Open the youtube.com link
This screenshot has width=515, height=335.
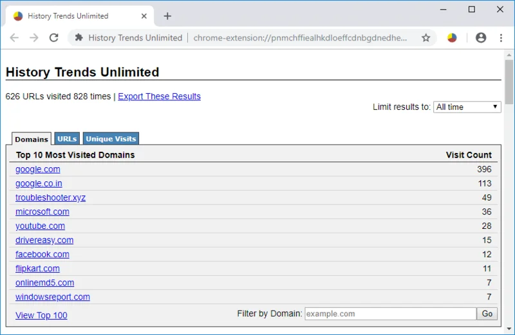coord(40,226)
